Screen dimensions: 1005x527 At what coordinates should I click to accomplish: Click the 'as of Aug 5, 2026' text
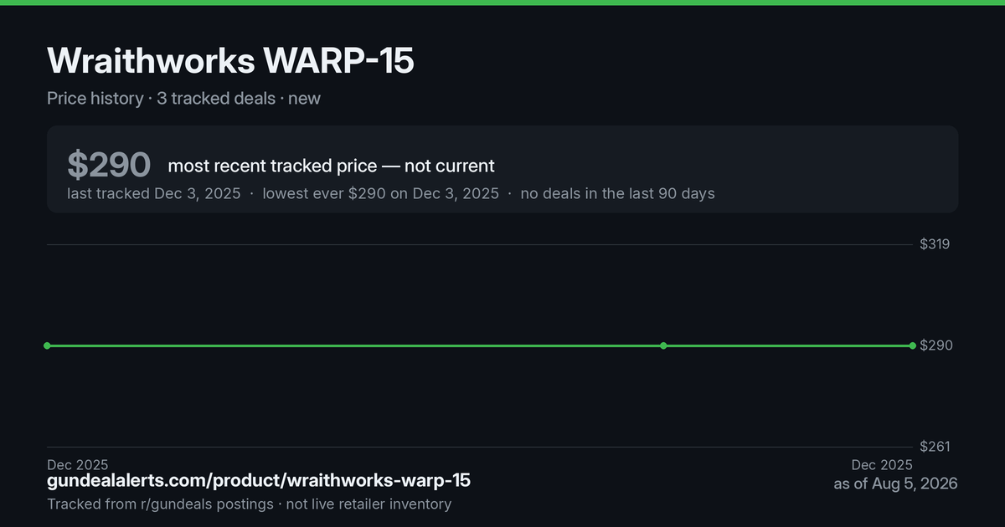895,484
